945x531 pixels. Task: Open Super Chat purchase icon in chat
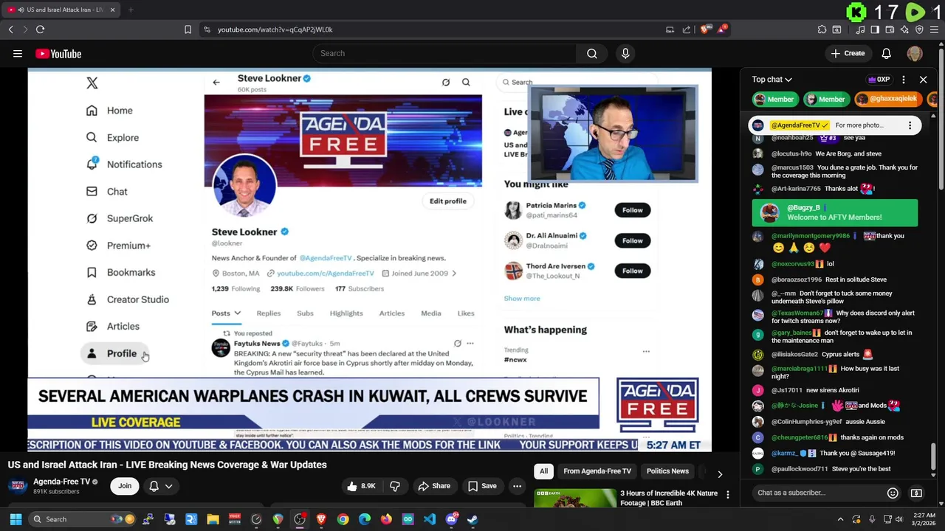916,493
